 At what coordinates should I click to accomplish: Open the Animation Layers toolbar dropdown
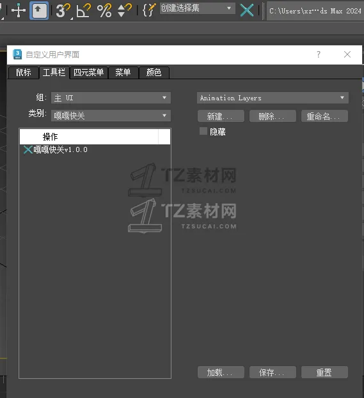tap(273, 98)
